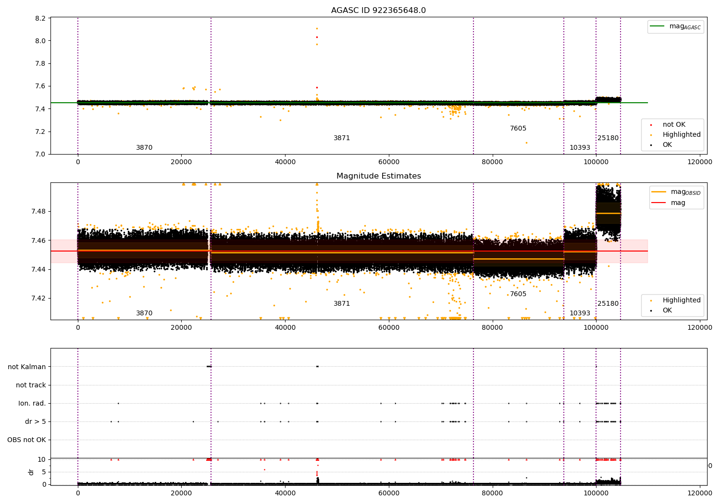The height and width of the screenshot is (504, 721).
Task: Click OBSID label 3870 in the top plot
Action: click(144, 148)
